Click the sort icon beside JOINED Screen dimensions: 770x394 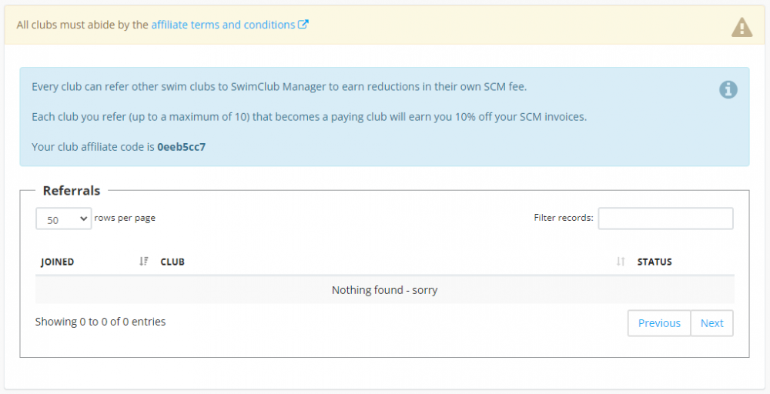[x=143, y=262]
